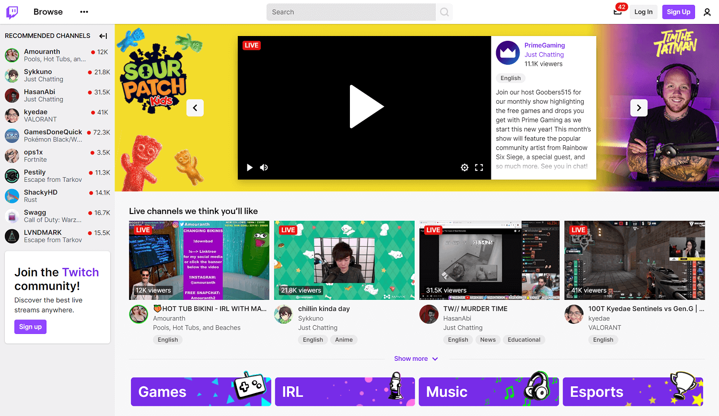Screen dimensions: 719x416
Task: Open ShackyHD avatar in sidebar
Action: click(12, 196)
